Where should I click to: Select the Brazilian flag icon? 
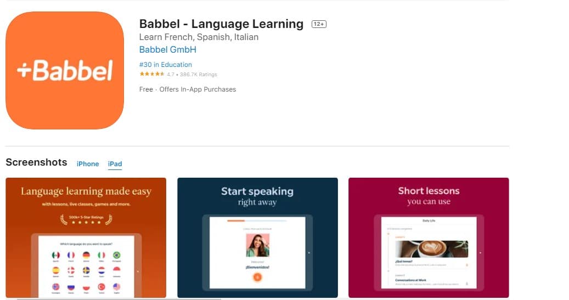(116, 255)
